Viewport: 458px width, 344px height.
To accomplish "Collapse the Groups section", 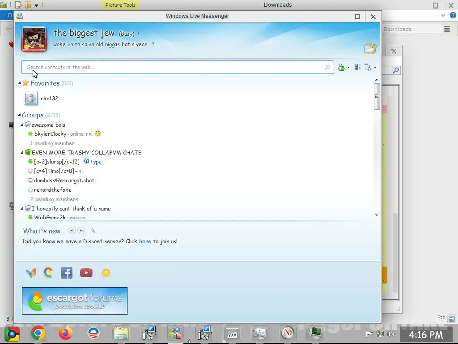I will [x=19, y=115].
